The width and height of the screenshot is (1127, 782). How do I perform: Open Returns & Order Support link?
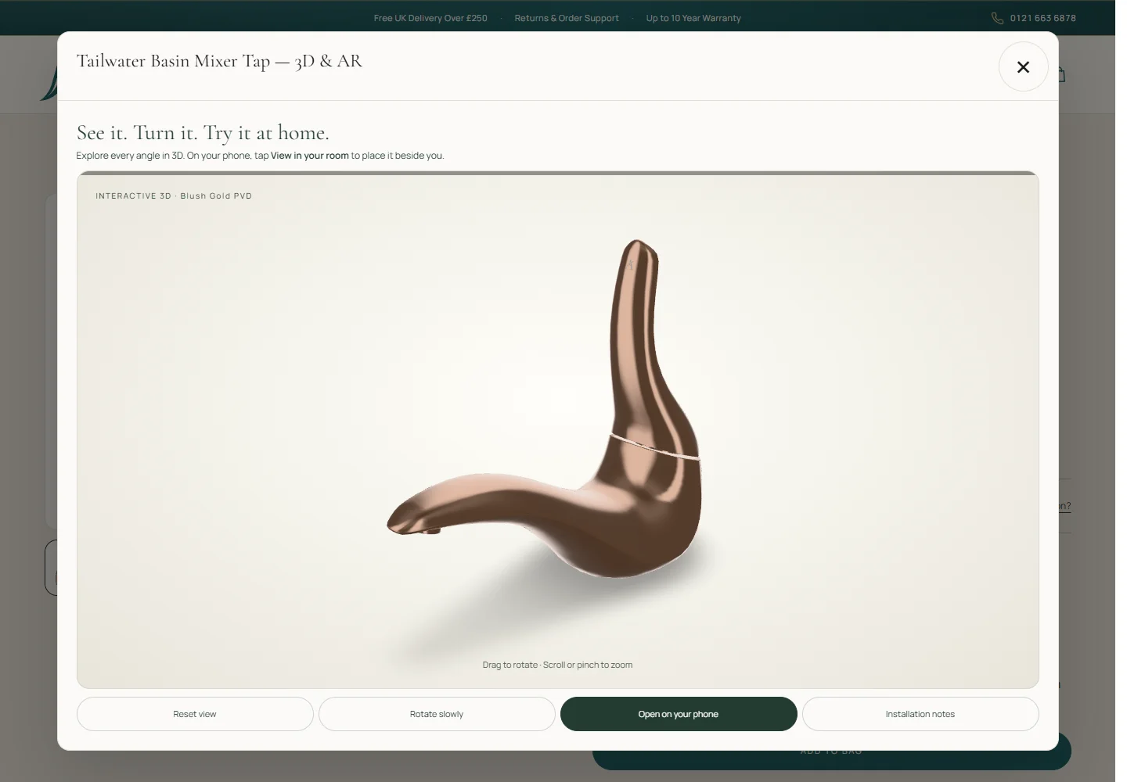click(x=567, y=18)
